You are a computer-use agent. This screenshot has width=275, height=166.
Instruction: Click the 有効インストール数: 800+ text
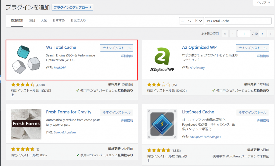click(x=29, y=155)
